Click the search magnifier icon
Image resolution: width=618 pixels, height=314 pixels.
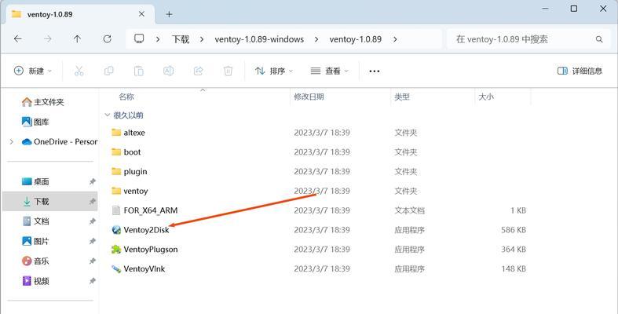pyautogui.click(x=599, y=39)
